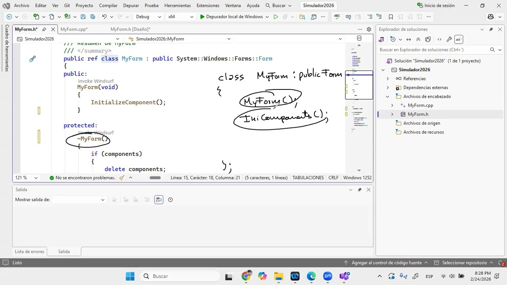Click the split editor window icon
This screenshot has height=285, width=507.
click(x=359, y=38)
